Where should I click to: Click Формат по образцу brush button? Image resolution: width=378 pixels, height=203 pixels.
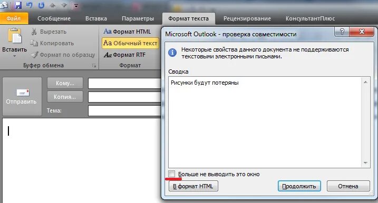[63, 55]
